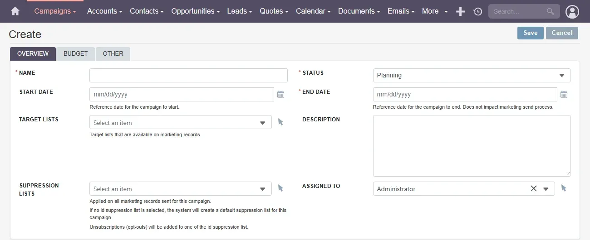The image size is (590, 240).
Task: Click Target Lists record selector arrow icon
Action: point(280,122)
